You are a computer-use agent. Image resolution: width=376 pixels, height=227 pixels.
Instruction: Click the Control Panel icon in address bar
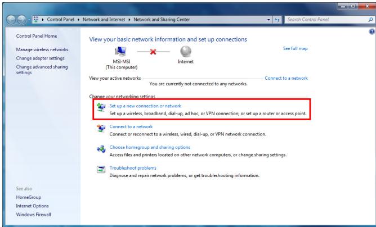[36, 20]
